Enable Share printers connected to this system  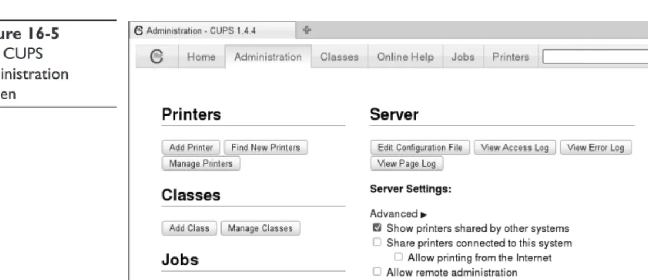pyautogui.click(x=377, y=242)
